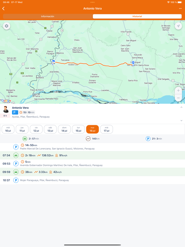Open Antonio Vera's avatar picture
185x247 pixels.
point(6,109)
